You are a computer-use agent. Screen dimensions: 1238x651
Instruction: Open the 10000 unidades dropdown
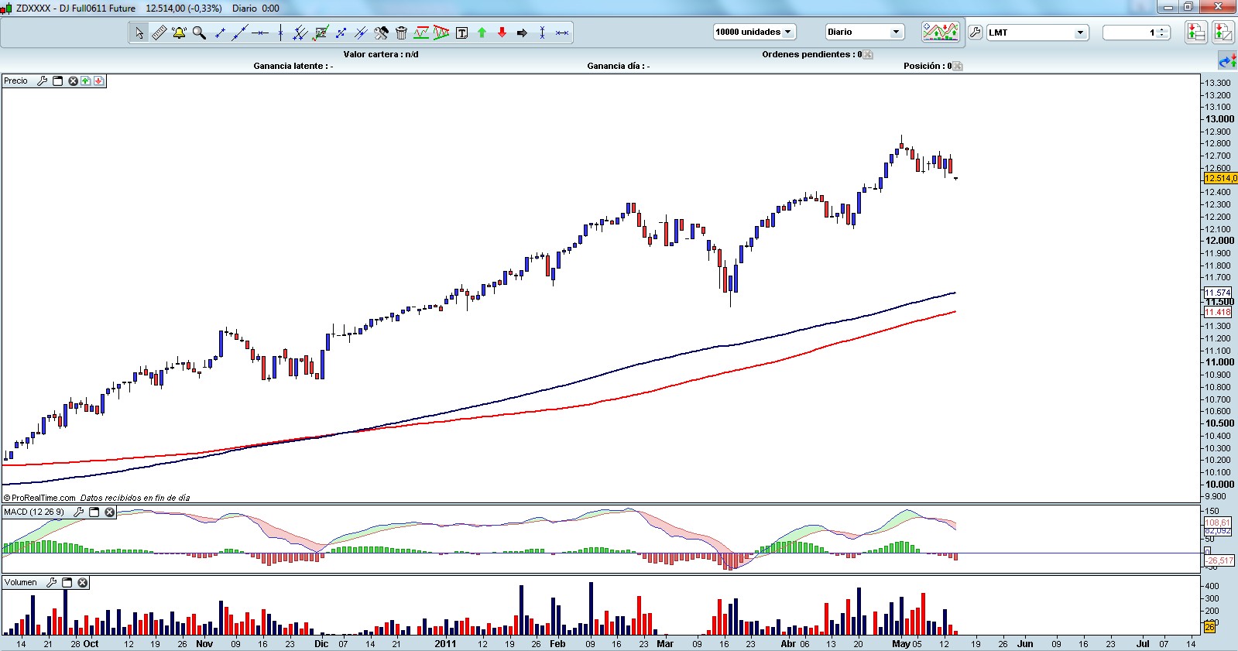point(754,32)
